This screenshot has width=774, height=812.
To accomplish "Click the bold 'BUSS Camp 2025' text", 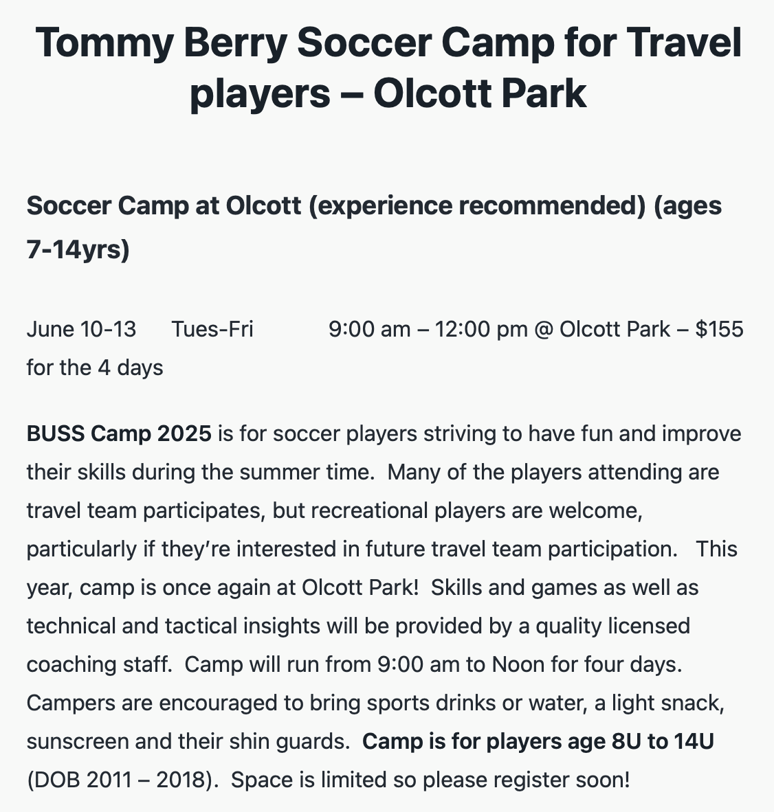I will coord(119,433).
